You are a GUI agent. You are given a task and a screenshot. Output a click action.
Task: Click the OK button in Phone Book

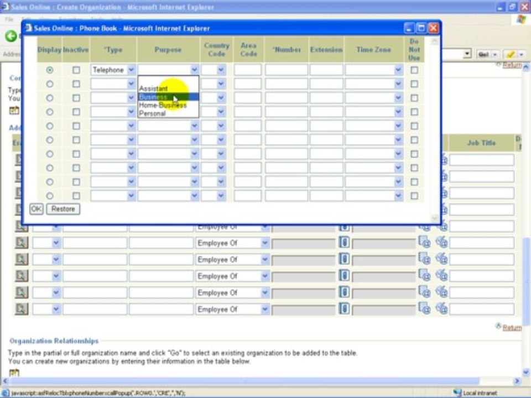pos(37,209)
